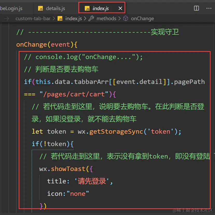The image size is (215, 215).
Task: Click the closing }) of showToast
Action: (x=43, y=206)
